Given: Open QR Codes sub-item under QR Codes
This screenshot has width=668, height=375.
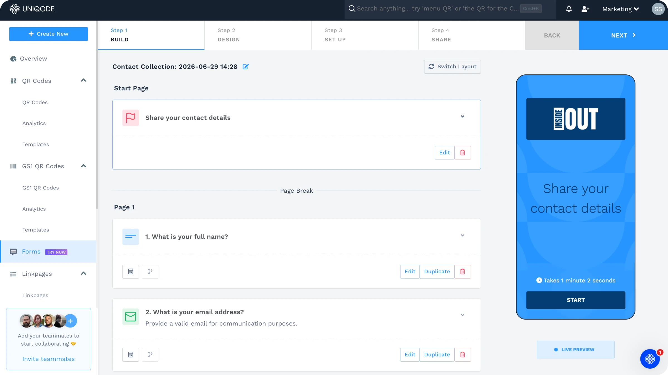Looking at the screenshot, I should 35,102.
